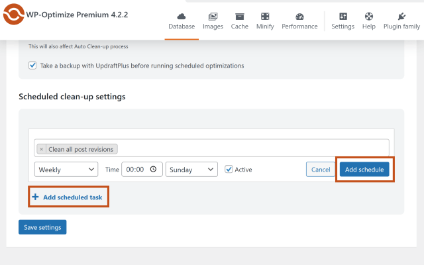Click the plus icon beside Add scheduled task
The height and width of the screenshot is (265, 424).
tap(35, 197)
